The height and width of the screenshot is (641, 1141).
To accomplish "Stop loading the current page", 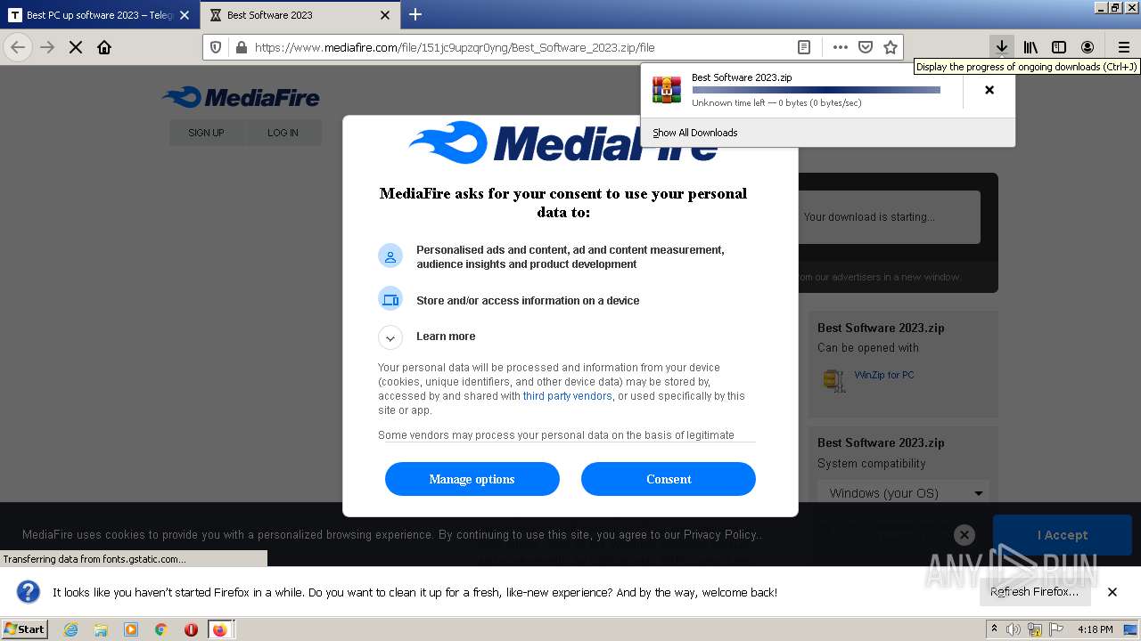I will click(x=76, y=47).
